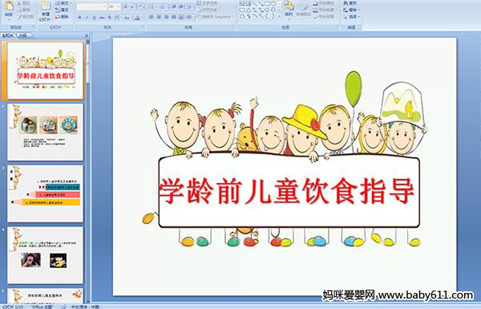Toggle Underline formatting
The height and width of the screenshot is (309, 481).
pos(94,18)
